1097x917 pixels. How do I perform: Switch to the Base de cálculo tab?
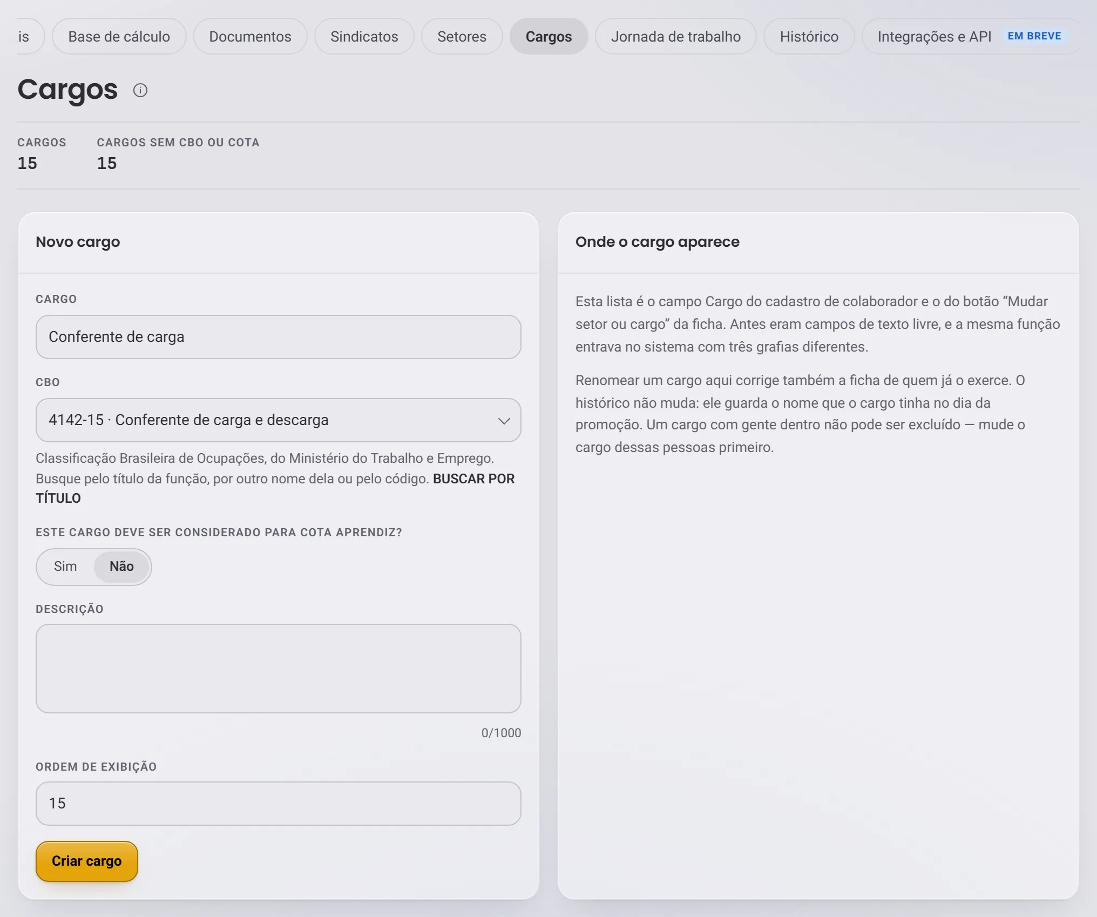point(119,36)
